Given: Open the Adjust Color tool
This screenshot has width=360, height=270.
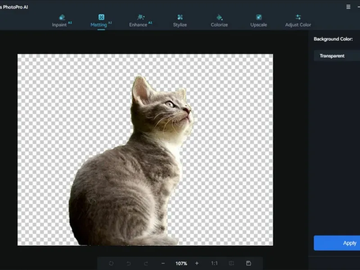Looking at the screenshot, I should tap(298, 21).
